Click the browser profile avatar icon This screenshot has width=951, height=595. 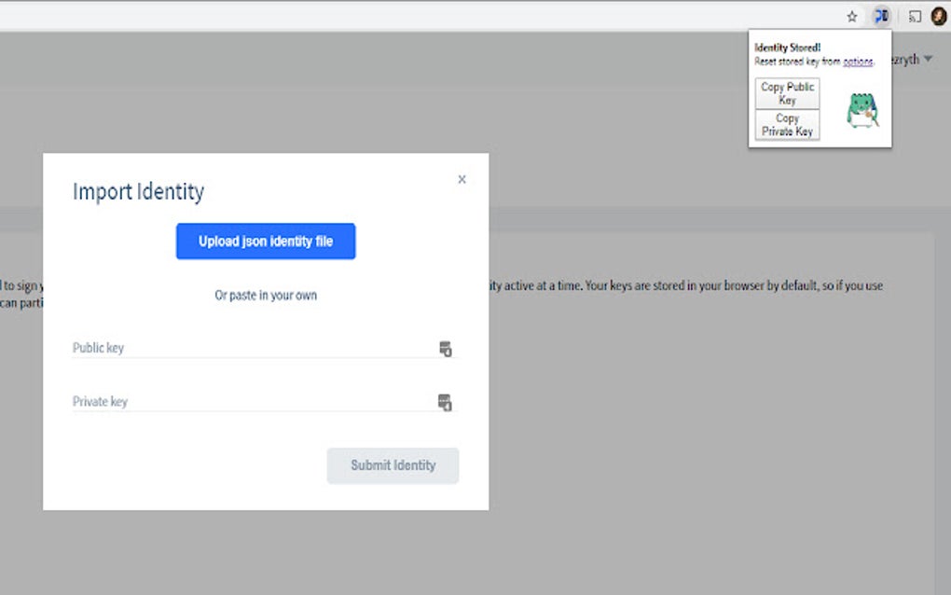pyautogui.click(x=938, y=16)
